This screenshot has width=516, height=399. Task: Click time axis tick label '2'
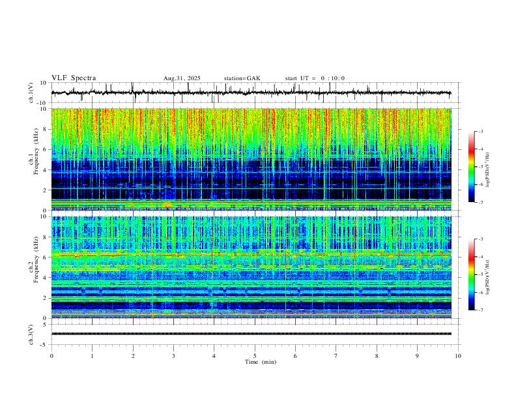click(x=133, y=356)
